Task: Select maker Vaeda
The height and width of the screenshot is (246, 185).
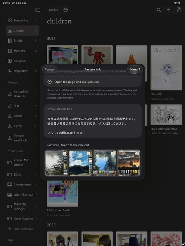Action: pyautogui.click(x=22, y=116)
